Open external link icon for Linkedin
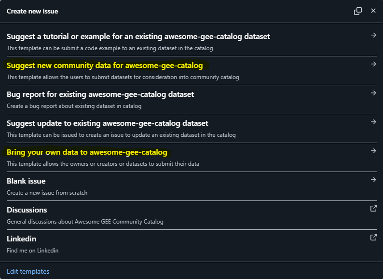The height and width of the screenshot is (279, 383). [373, 237]
